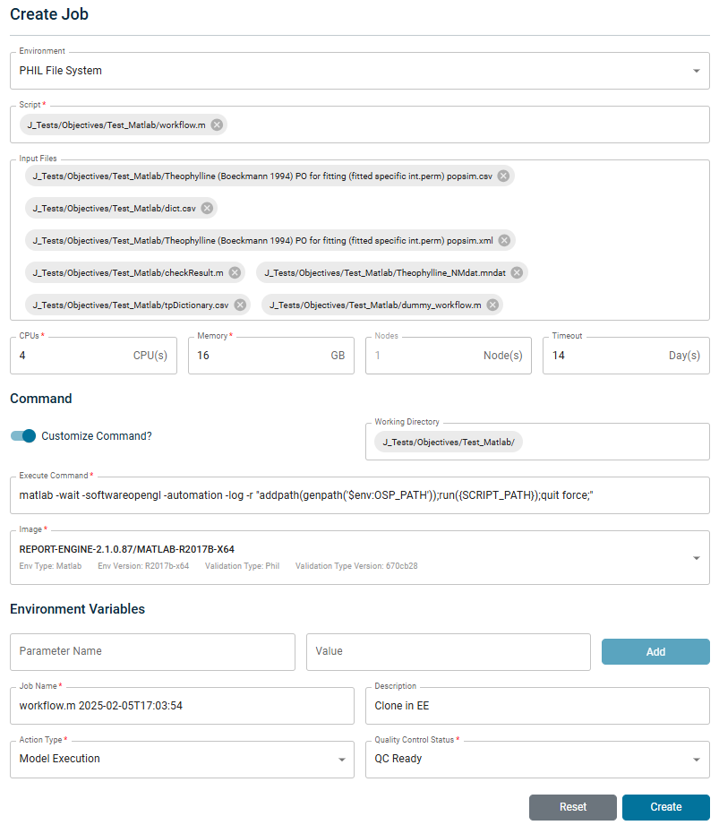Focus the environment variable Value field
This screenshot has width=719, height=825.
click(x=448, y=652)
